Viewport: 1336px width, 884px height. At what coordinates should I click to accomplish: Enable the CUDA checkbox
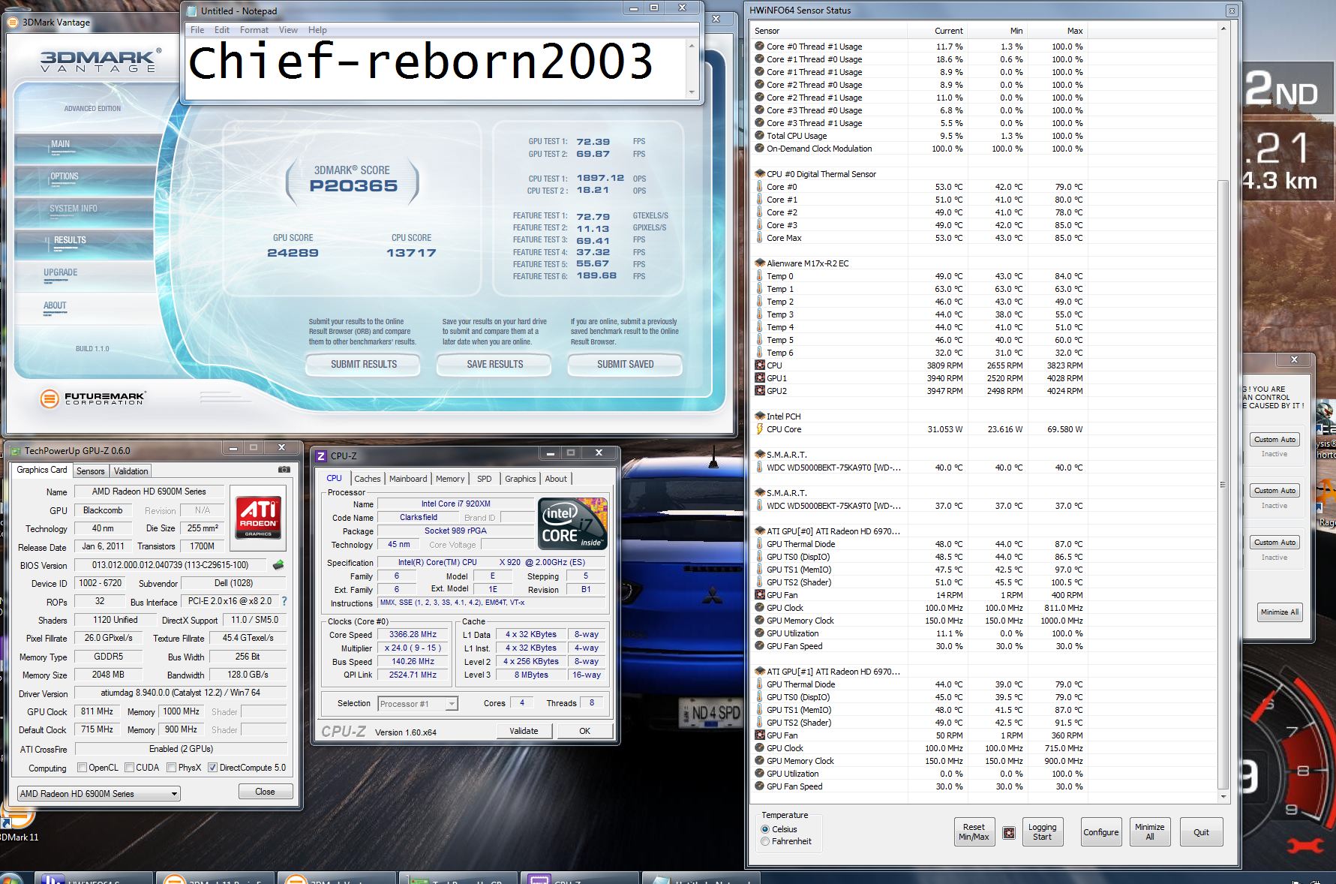click(129, 768)
